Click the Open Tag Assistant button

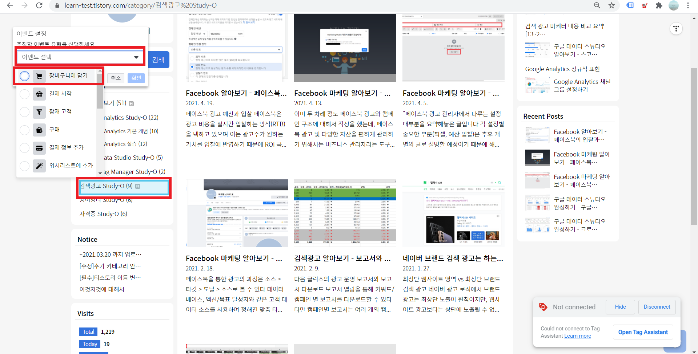tap(643, 332)
